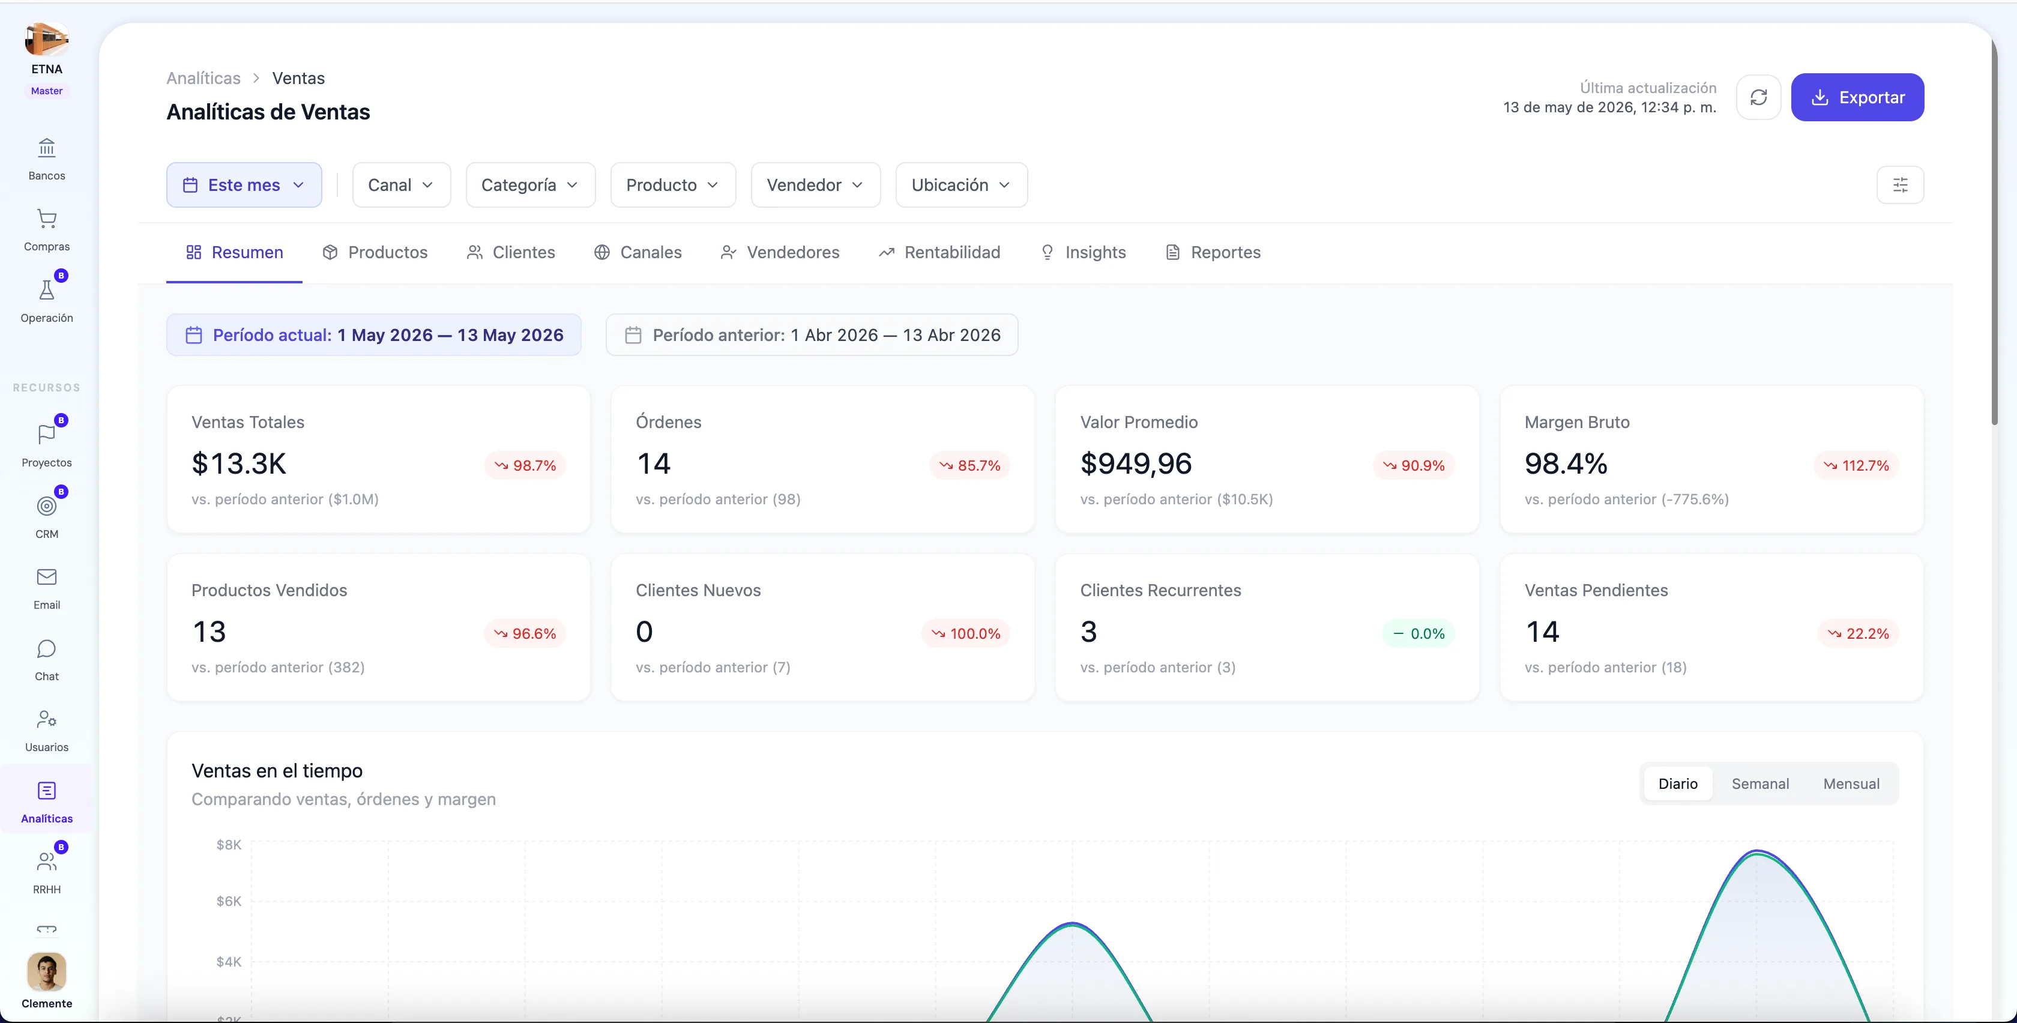The image size is (2017, 1023).
Task: Click the calendar icon beside Período anterior
Action: tap(633, 335)
